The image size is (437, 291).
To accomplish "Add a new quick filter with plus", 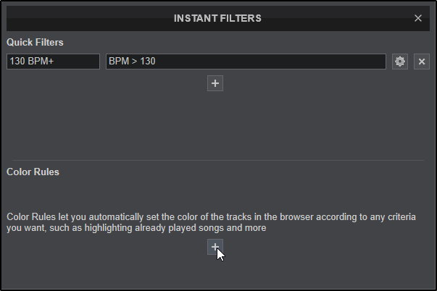I will point(215,83).
